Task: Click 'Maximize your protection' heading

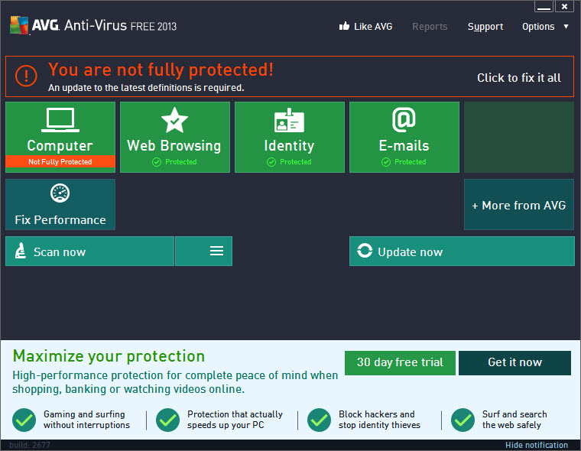Action: click(x=109, y=356)
